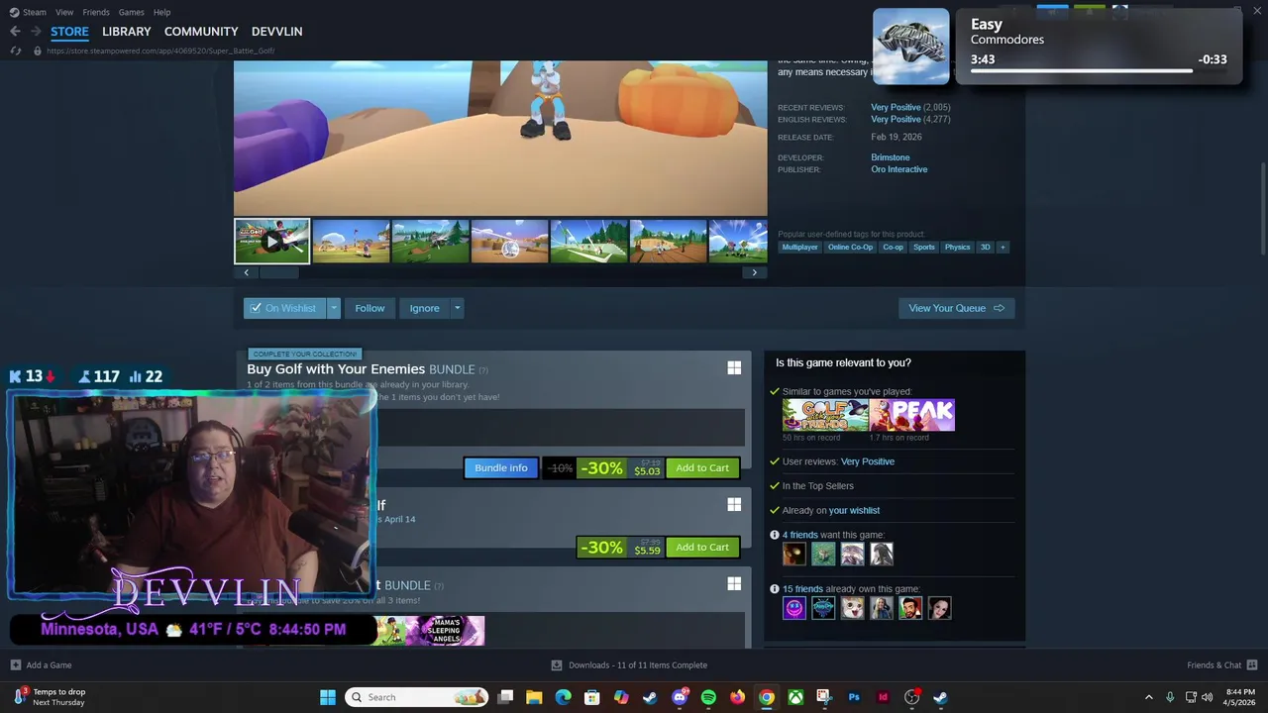The width and height of the screenshot is (1268, 713).
Task: Add Enemies bundle at $5.03 to cart
Action: click(x=702, y=467)
